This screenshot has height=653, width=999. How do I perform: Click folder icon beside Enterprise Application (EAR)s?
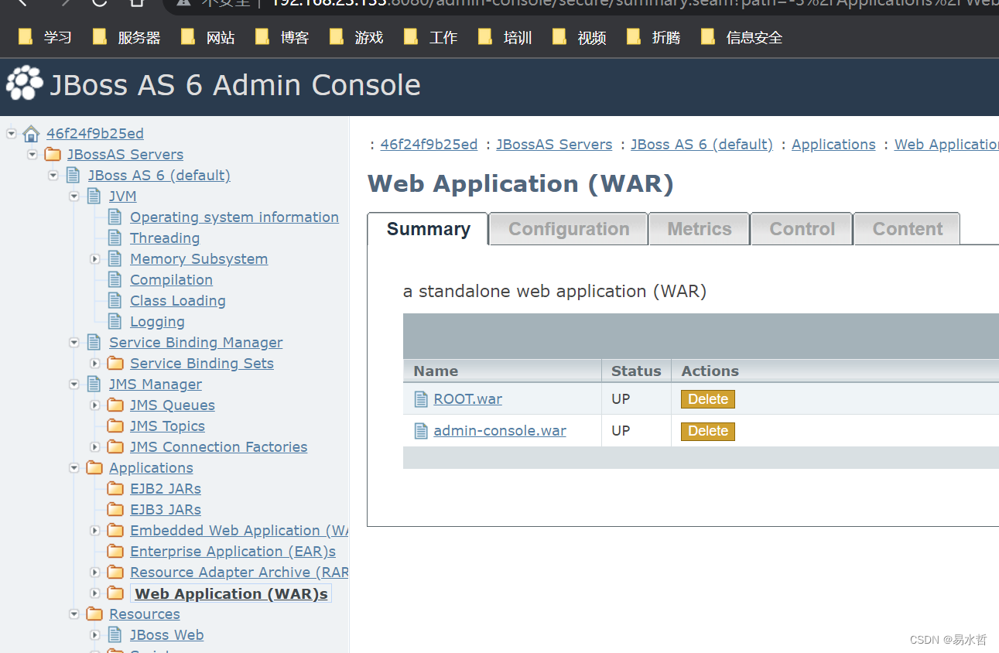point(115,552)
